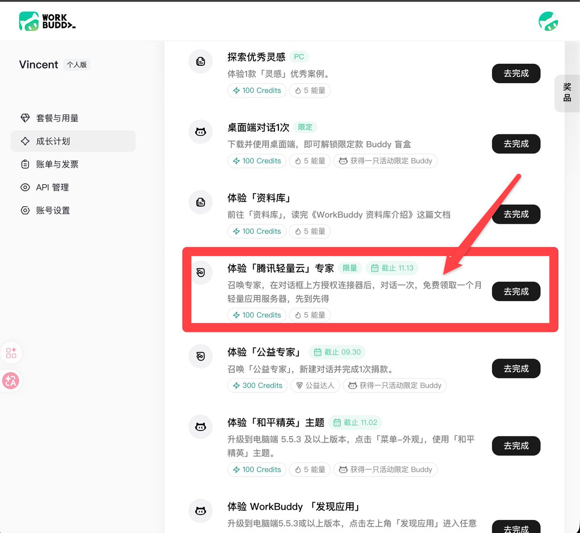
Task: Click 去完成 for 体验「和平精英」主题
Action: 516,446
